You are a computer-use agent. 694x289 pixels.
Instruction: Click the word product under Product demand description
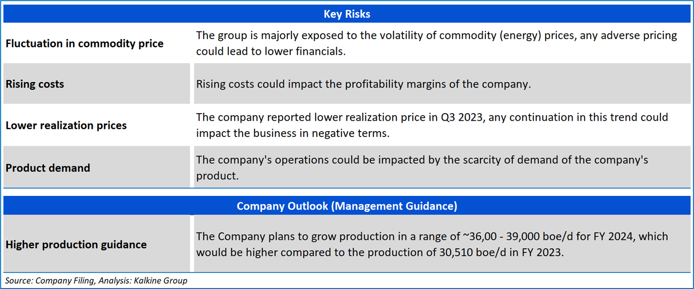tap(217, 176)
